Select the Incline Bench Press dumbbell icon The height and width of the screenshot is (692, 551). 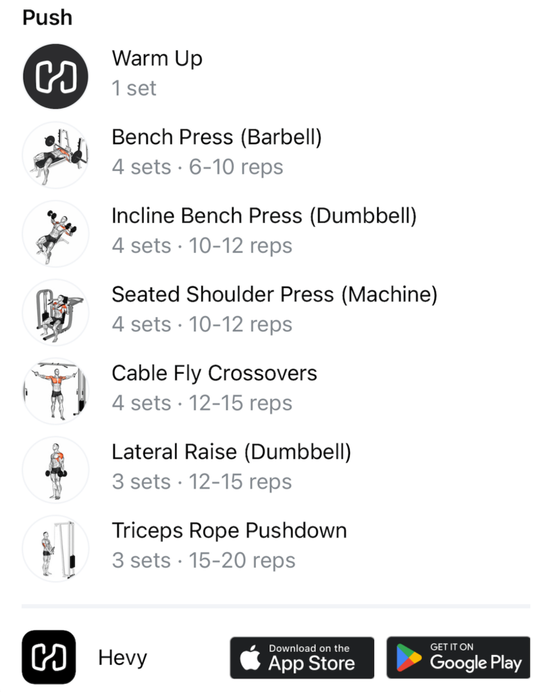point(55,234)
